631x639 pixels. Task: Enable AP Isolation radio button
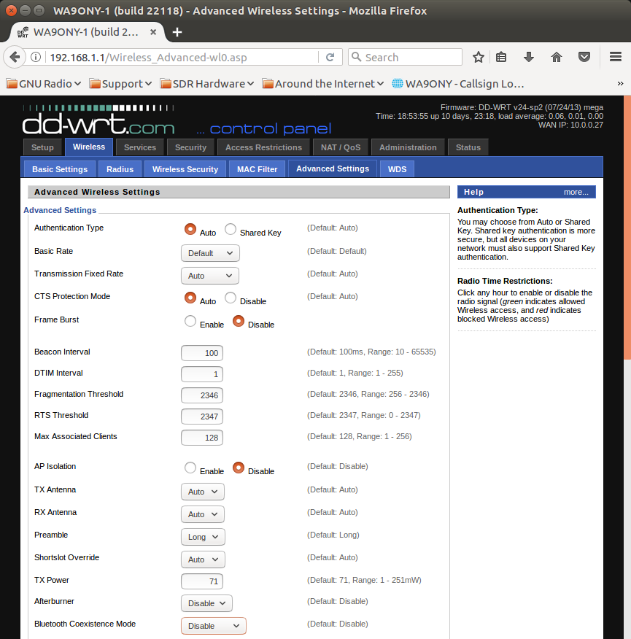point(190,468)
